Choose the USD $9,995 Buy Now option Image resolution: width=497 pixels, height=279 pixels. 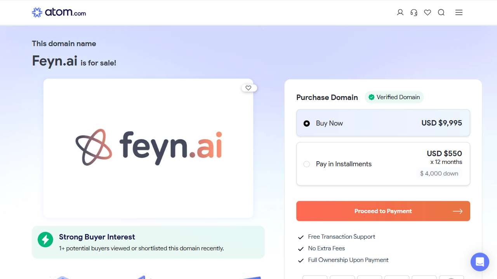(383, 123)
